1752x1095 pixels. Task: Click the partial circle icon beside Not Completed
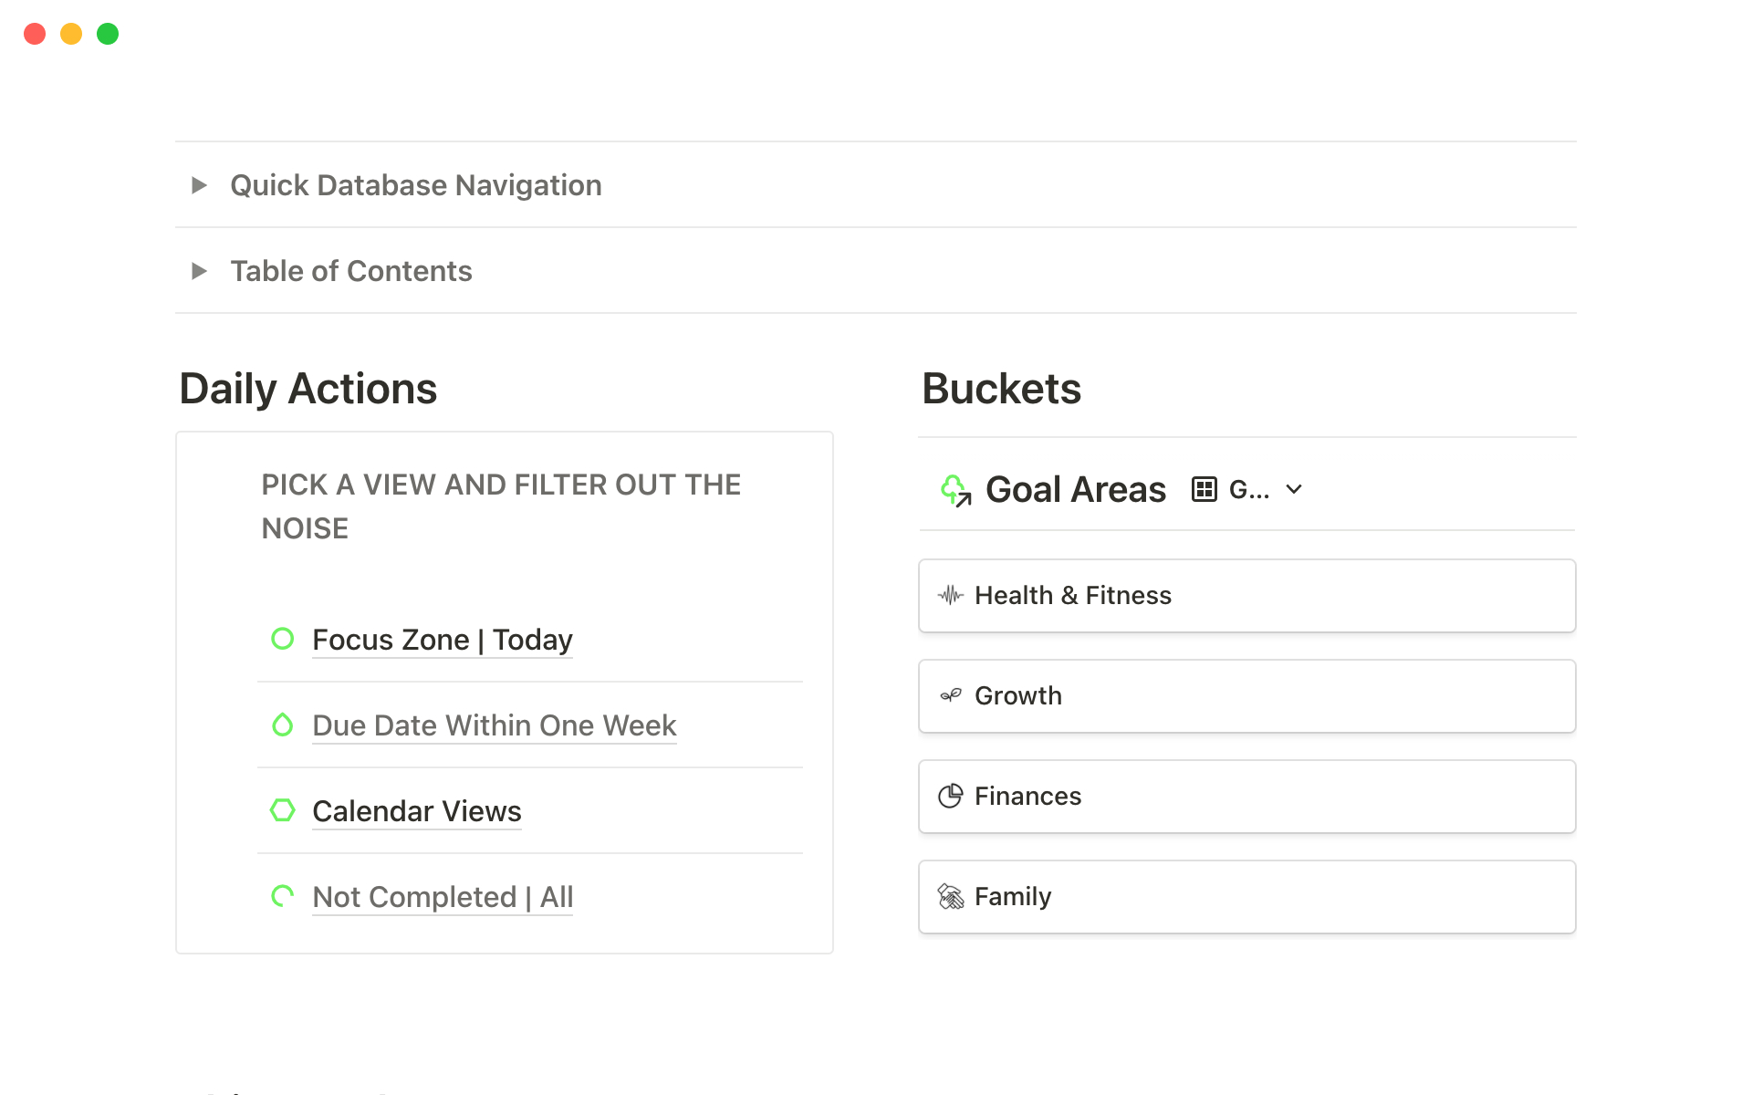pos(283,896)
